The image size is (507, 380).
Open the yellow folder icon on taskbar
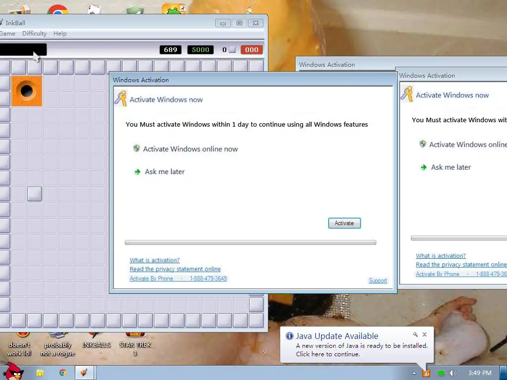[x=40, y=373]
